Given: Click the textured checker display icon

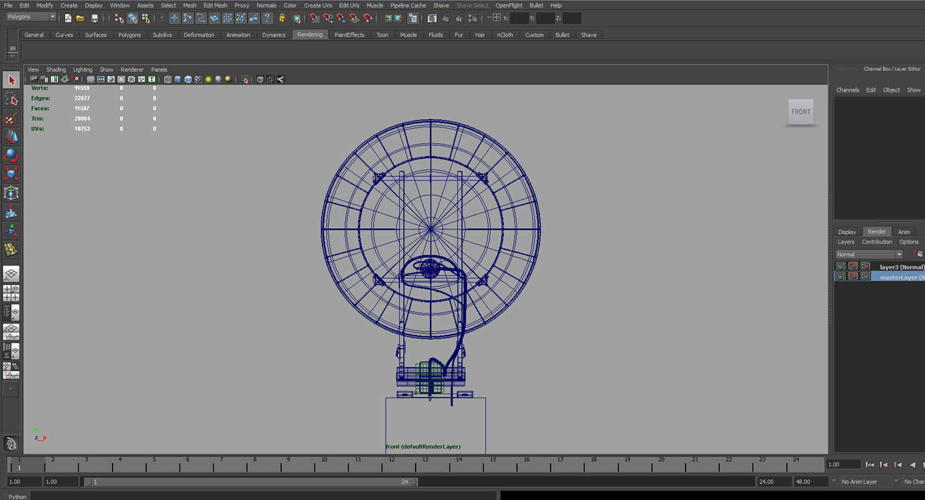Looking at the screenshot, I should pyautogui.click(x=198, y=79).
